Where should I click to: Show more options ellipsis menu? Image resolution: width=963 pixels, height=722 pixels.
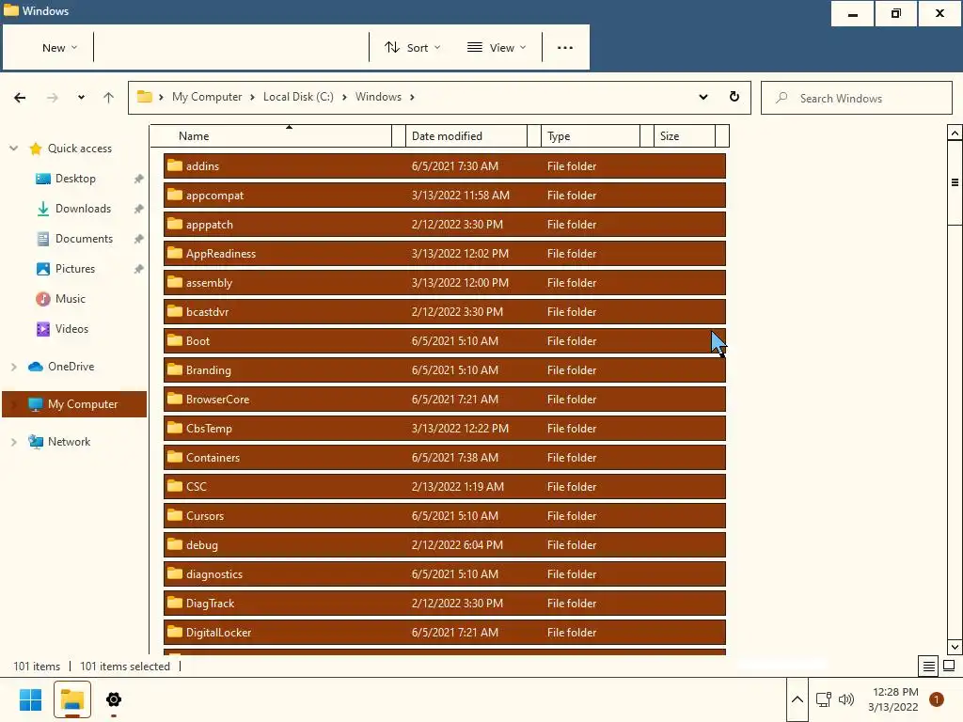(x=564, y=47)
